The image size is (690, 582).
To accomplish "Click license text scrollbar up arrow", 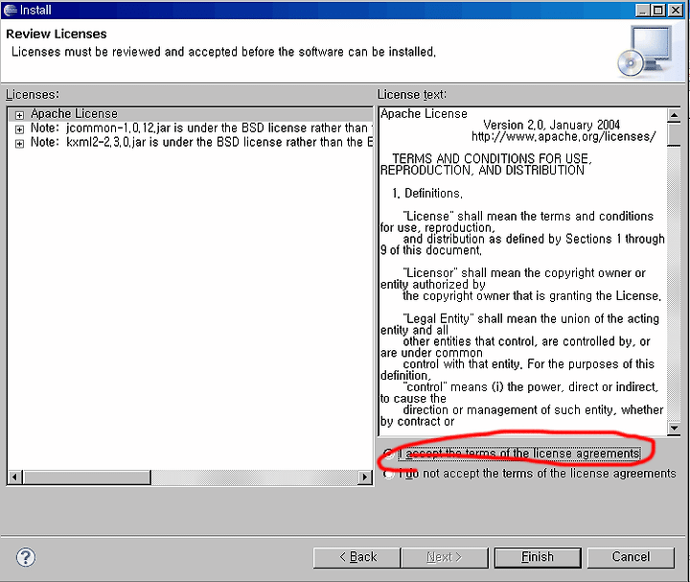I will coord(674,115).
